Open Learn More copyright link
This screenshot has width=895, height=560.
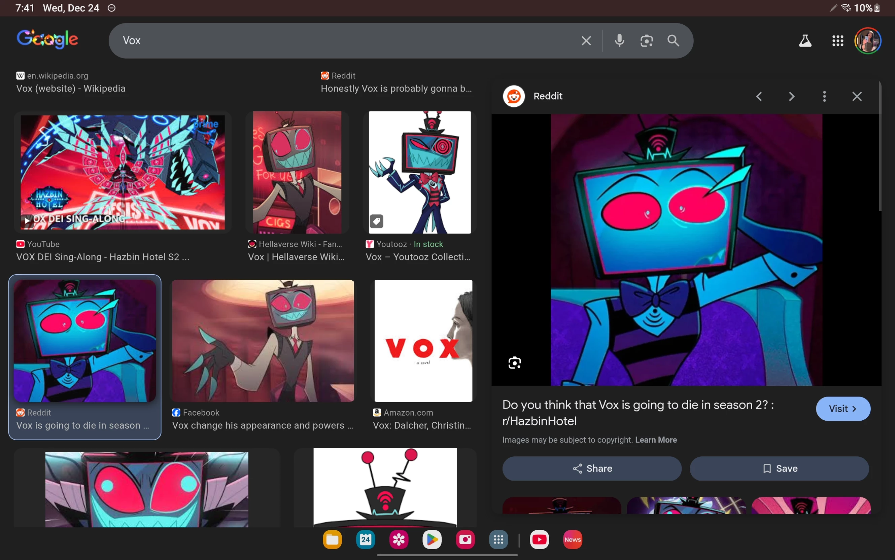point(656,440)
